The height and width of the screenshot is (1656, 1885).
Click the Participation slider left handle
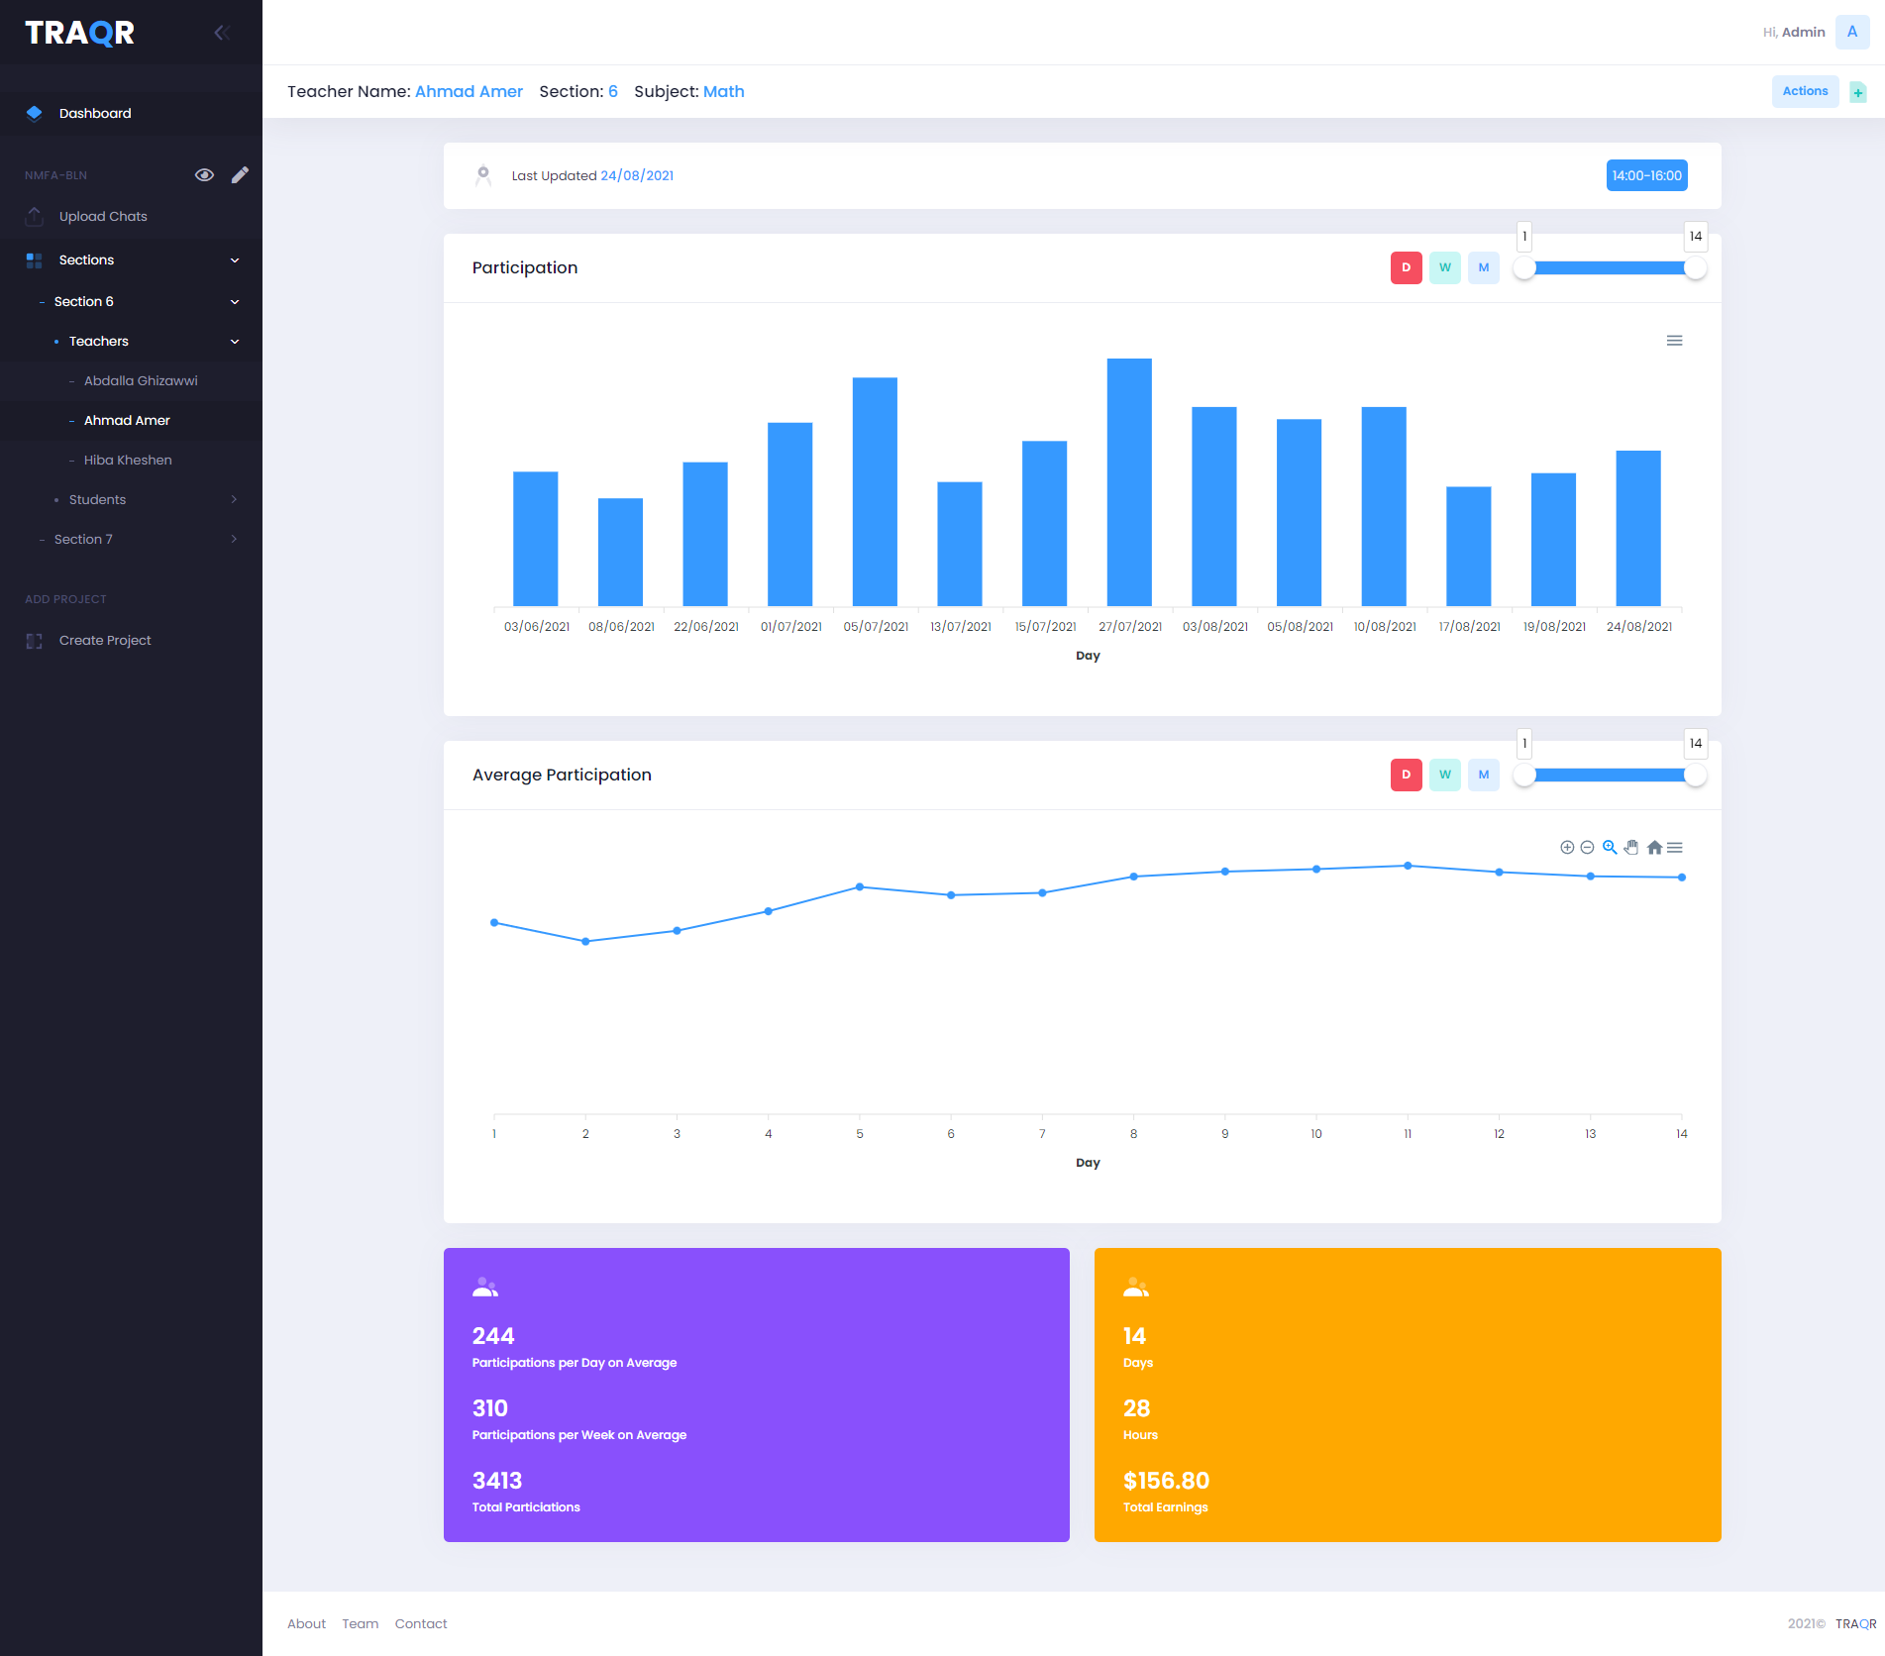click(x=1524, y=268)
